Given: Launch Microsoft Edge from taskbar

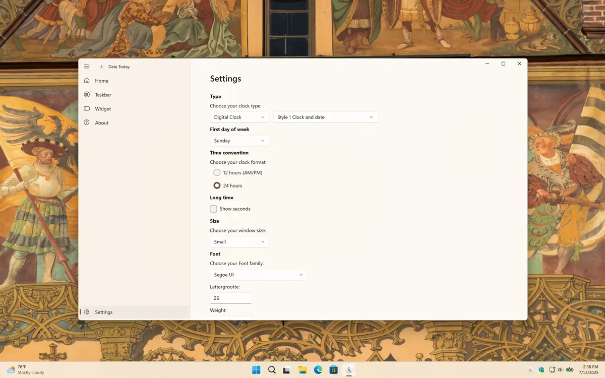Looking at the screenshot, I should (318, 370).
